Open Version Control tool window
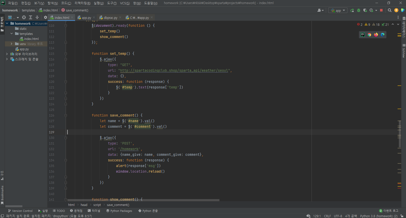This screenshot has height=218, width=406. coord(20,211)
